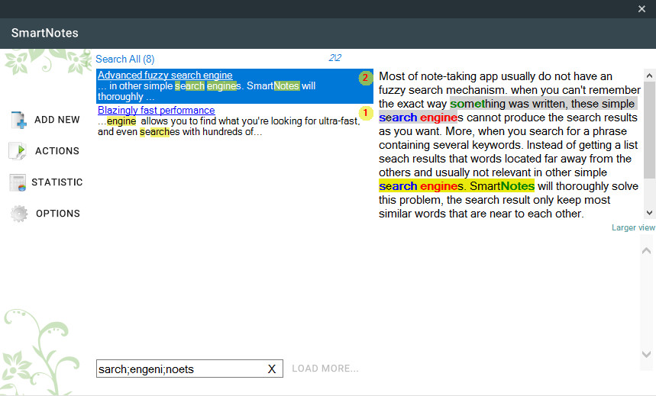Close the SmartNotes window
The image size is (656, 396).
pos(641,9)
